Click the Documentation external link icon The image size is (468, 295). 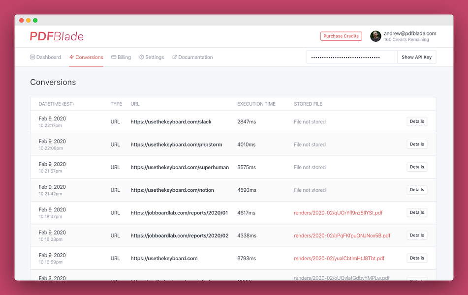[175, 57]
